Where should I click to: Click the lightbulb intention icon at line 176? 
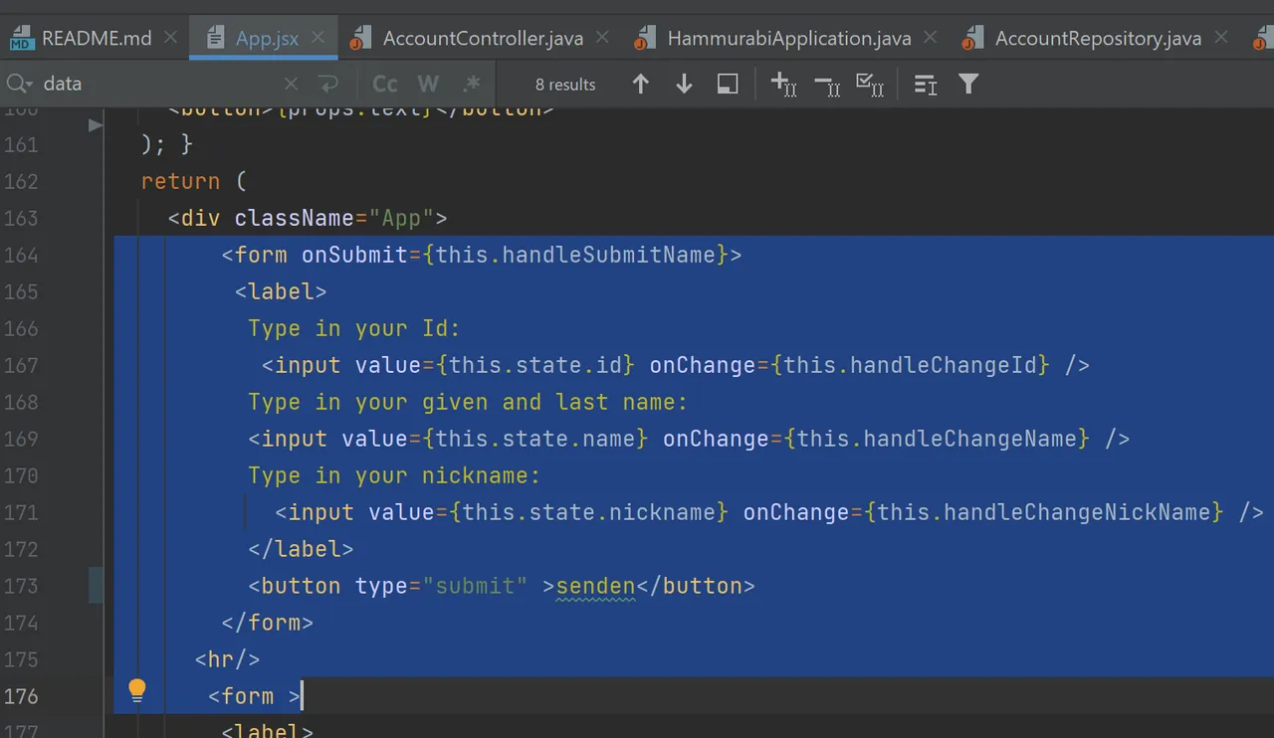pos(137,689)
